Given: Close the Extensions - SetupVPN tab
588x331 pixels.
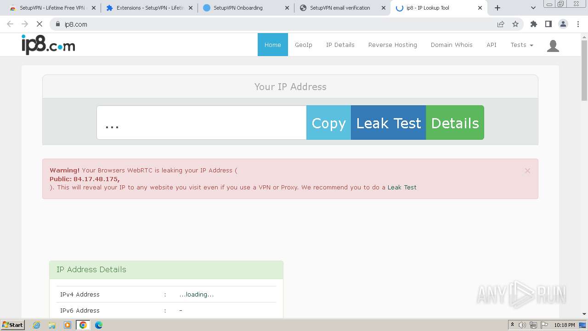Looking at the screenshot, I should point(191,8).
